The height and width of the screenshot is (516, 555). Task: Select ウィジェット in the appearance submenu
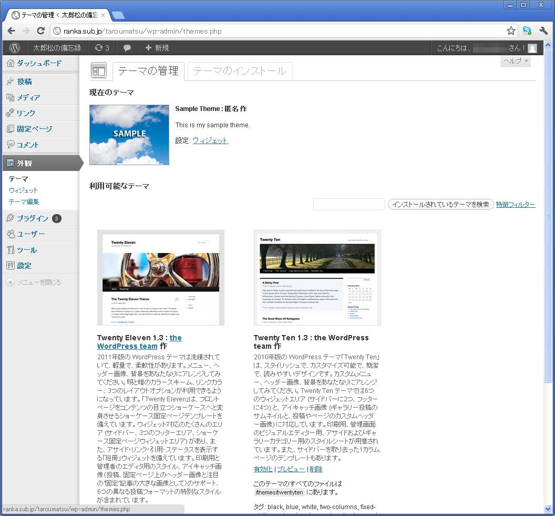[x=23, y=190]
